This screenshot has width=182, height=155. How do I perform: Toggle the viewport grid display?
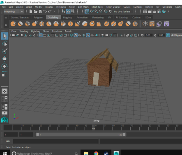click(41, 35)
